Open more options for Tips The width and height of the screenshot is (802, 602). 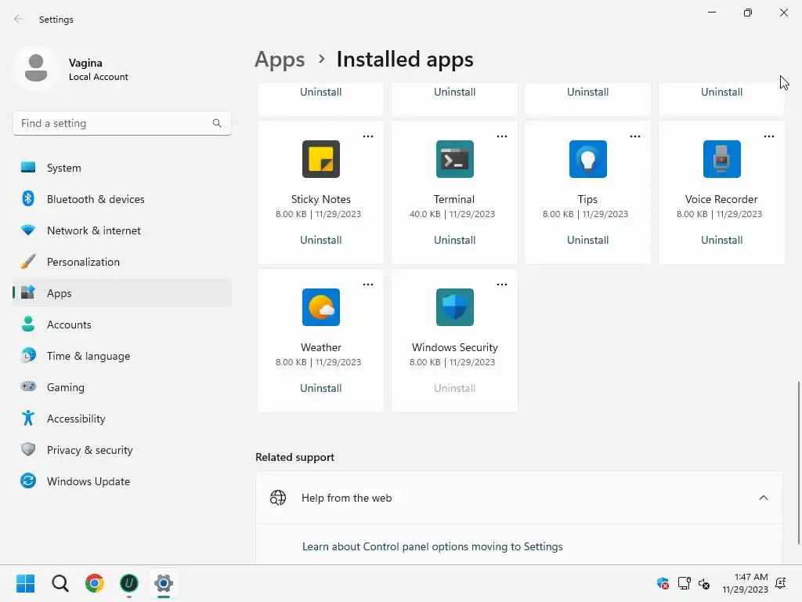pos(634,136)
